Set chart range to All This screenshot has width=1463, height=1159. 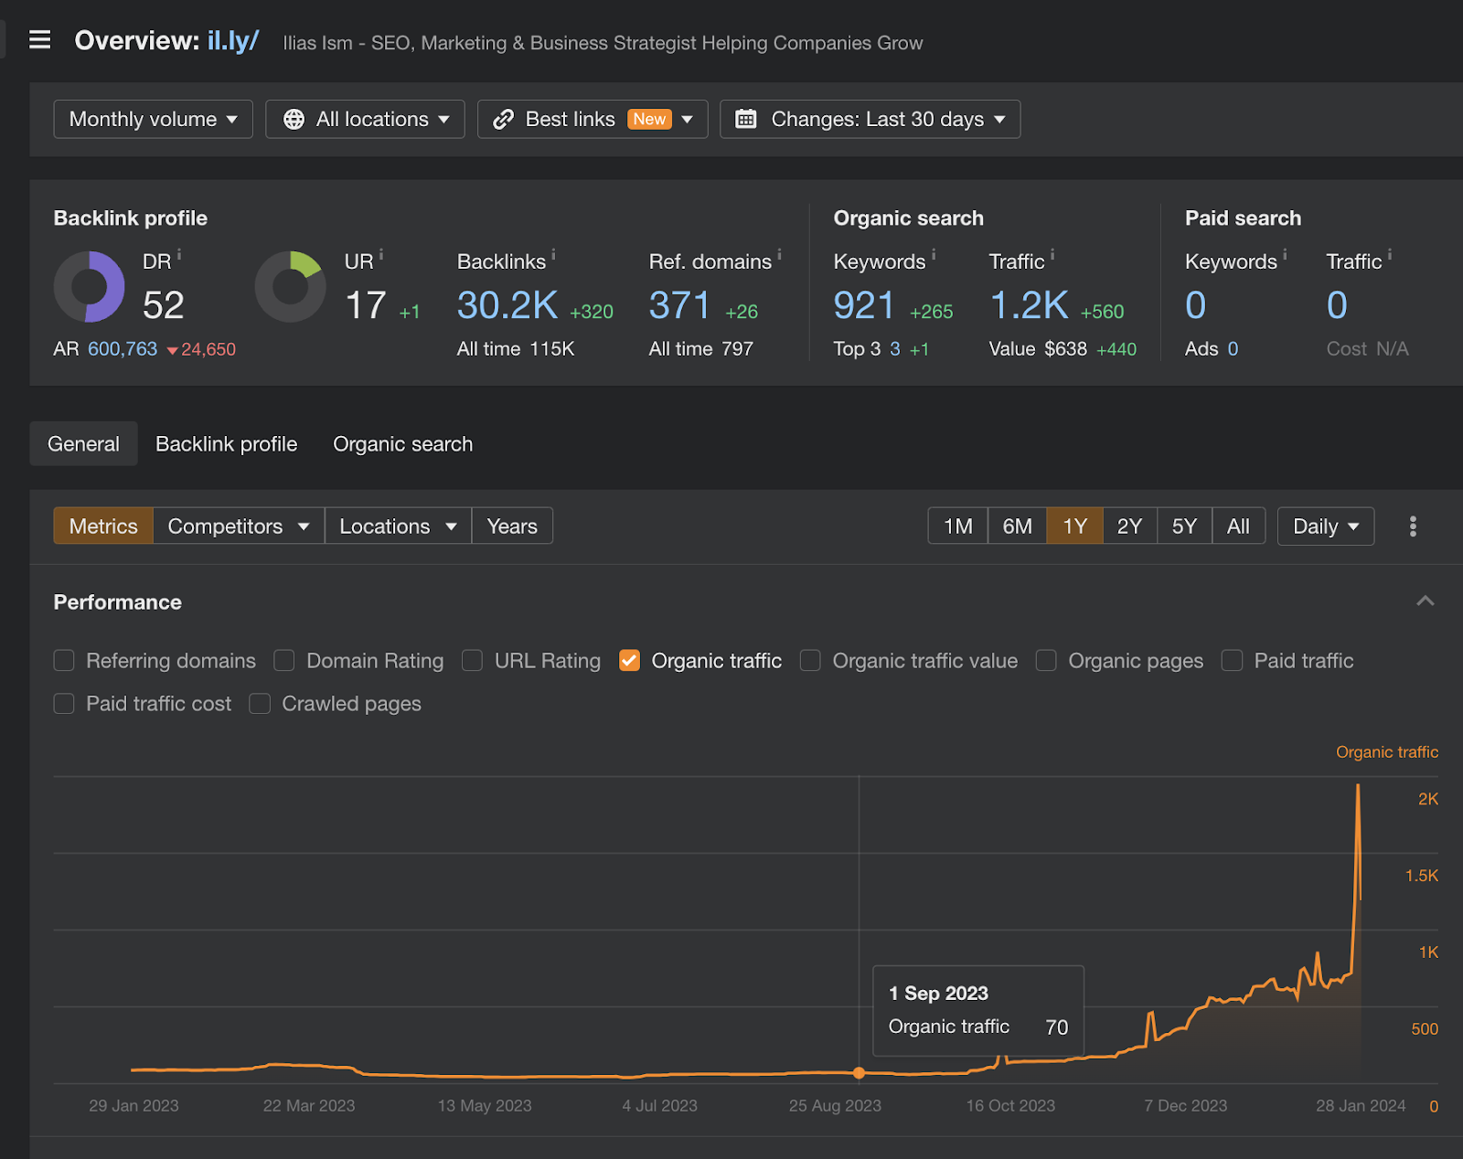coord(1238,526)
